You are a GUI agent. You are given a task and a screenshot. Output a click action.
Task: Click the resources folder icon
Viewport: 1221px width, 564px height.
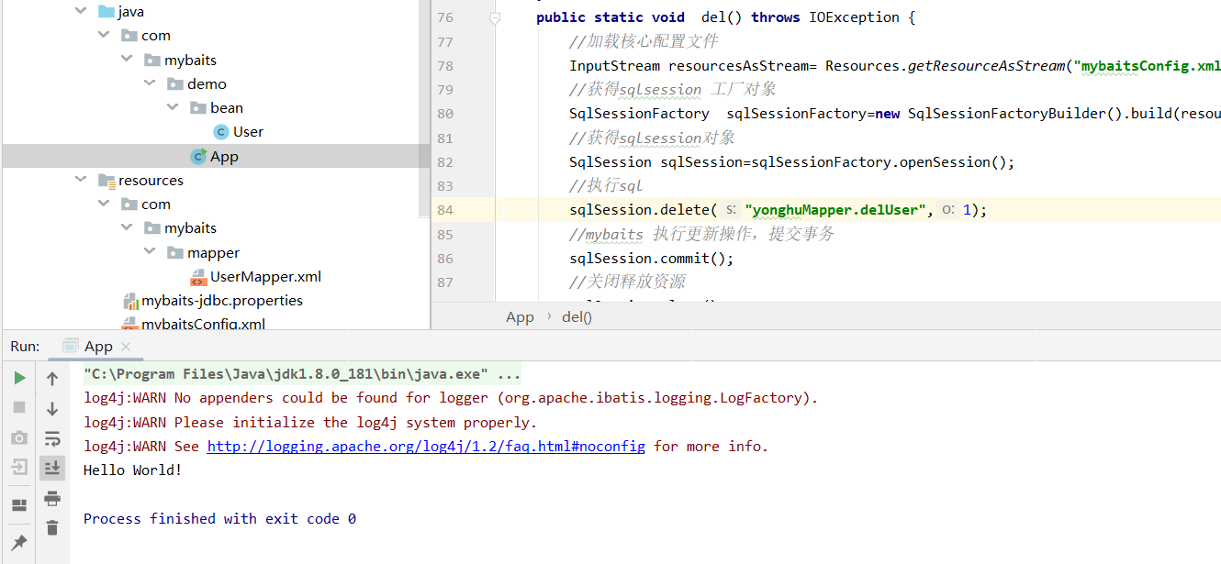(106, 180)
